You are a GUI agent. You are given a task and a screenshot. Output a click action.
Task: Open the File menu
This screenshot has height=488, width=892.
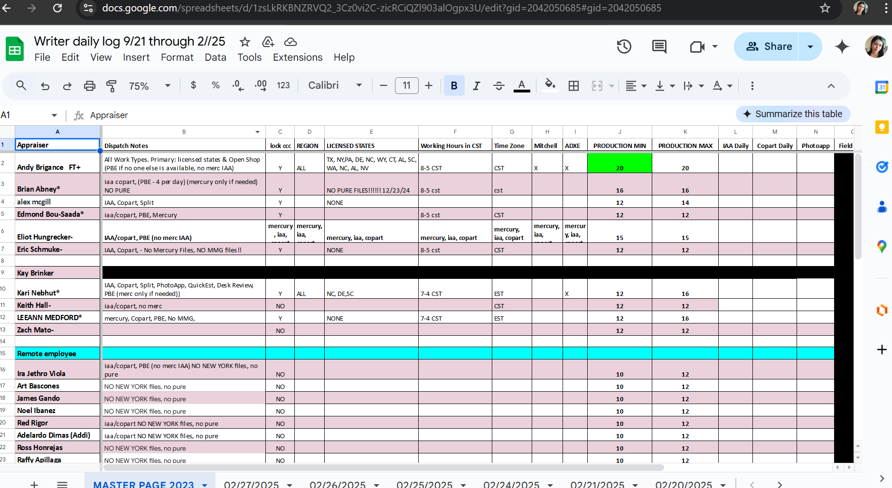42,57
